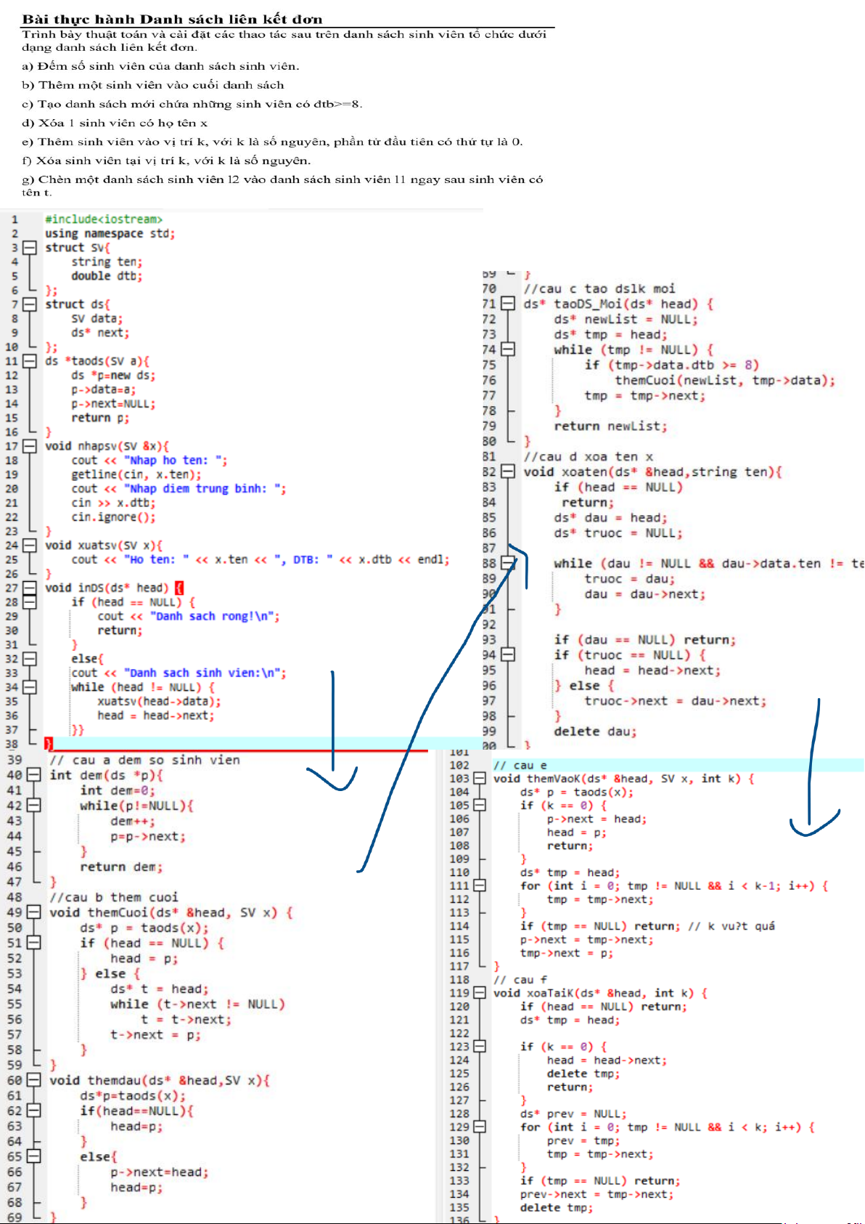Fold the xoaten function at line 82

(508, 471)
